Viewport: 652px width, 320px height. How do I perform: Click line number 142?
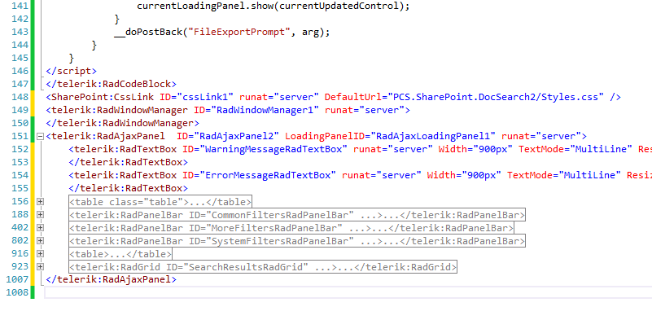[20, 19]
